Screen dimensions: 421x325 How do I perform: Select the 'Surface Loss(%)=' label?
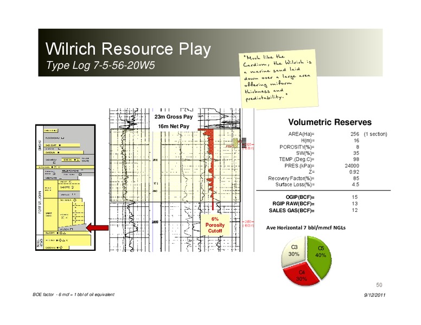(295, 185)
